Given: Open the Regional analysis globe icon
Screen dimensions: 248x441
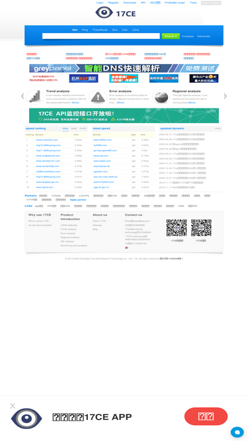Looking at the screenshot, I should click(161, 97).
